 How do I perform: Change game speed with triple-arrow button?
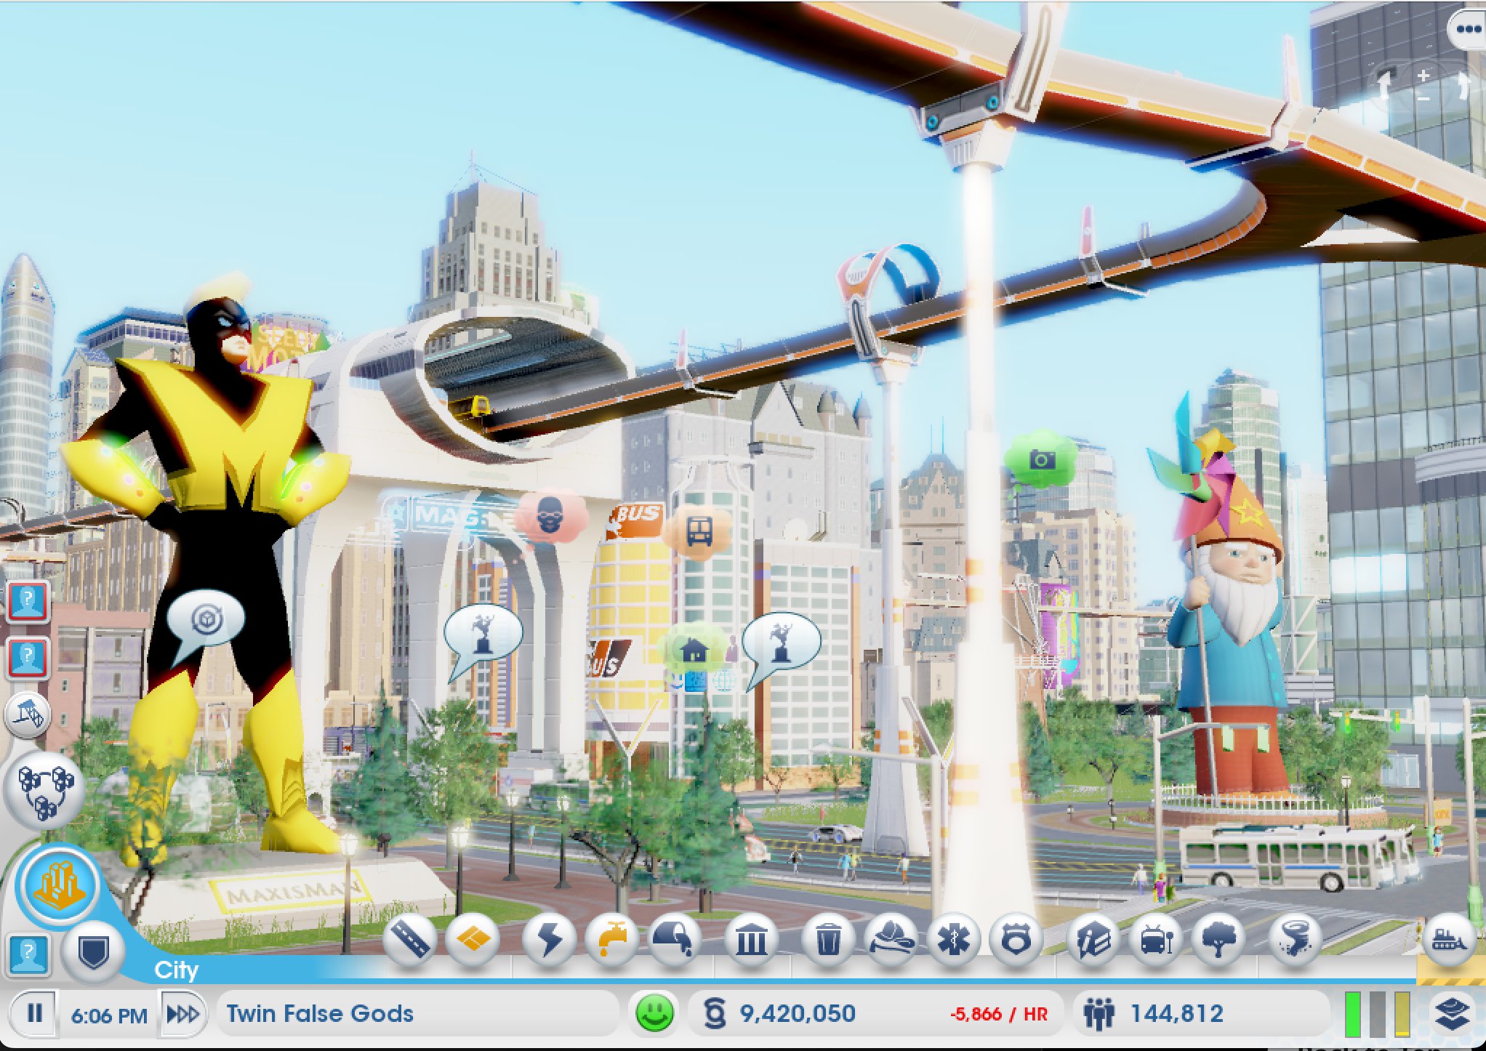tap(182, 1013)
